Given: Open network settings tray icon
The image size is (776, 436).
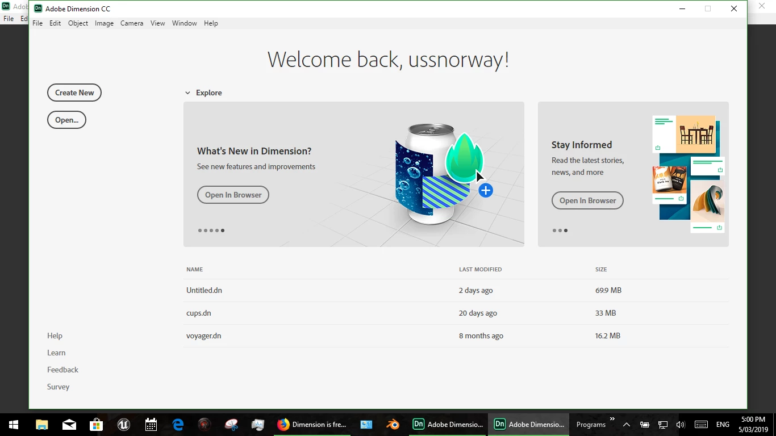Looking at the screenshot, I should (663, 424).
